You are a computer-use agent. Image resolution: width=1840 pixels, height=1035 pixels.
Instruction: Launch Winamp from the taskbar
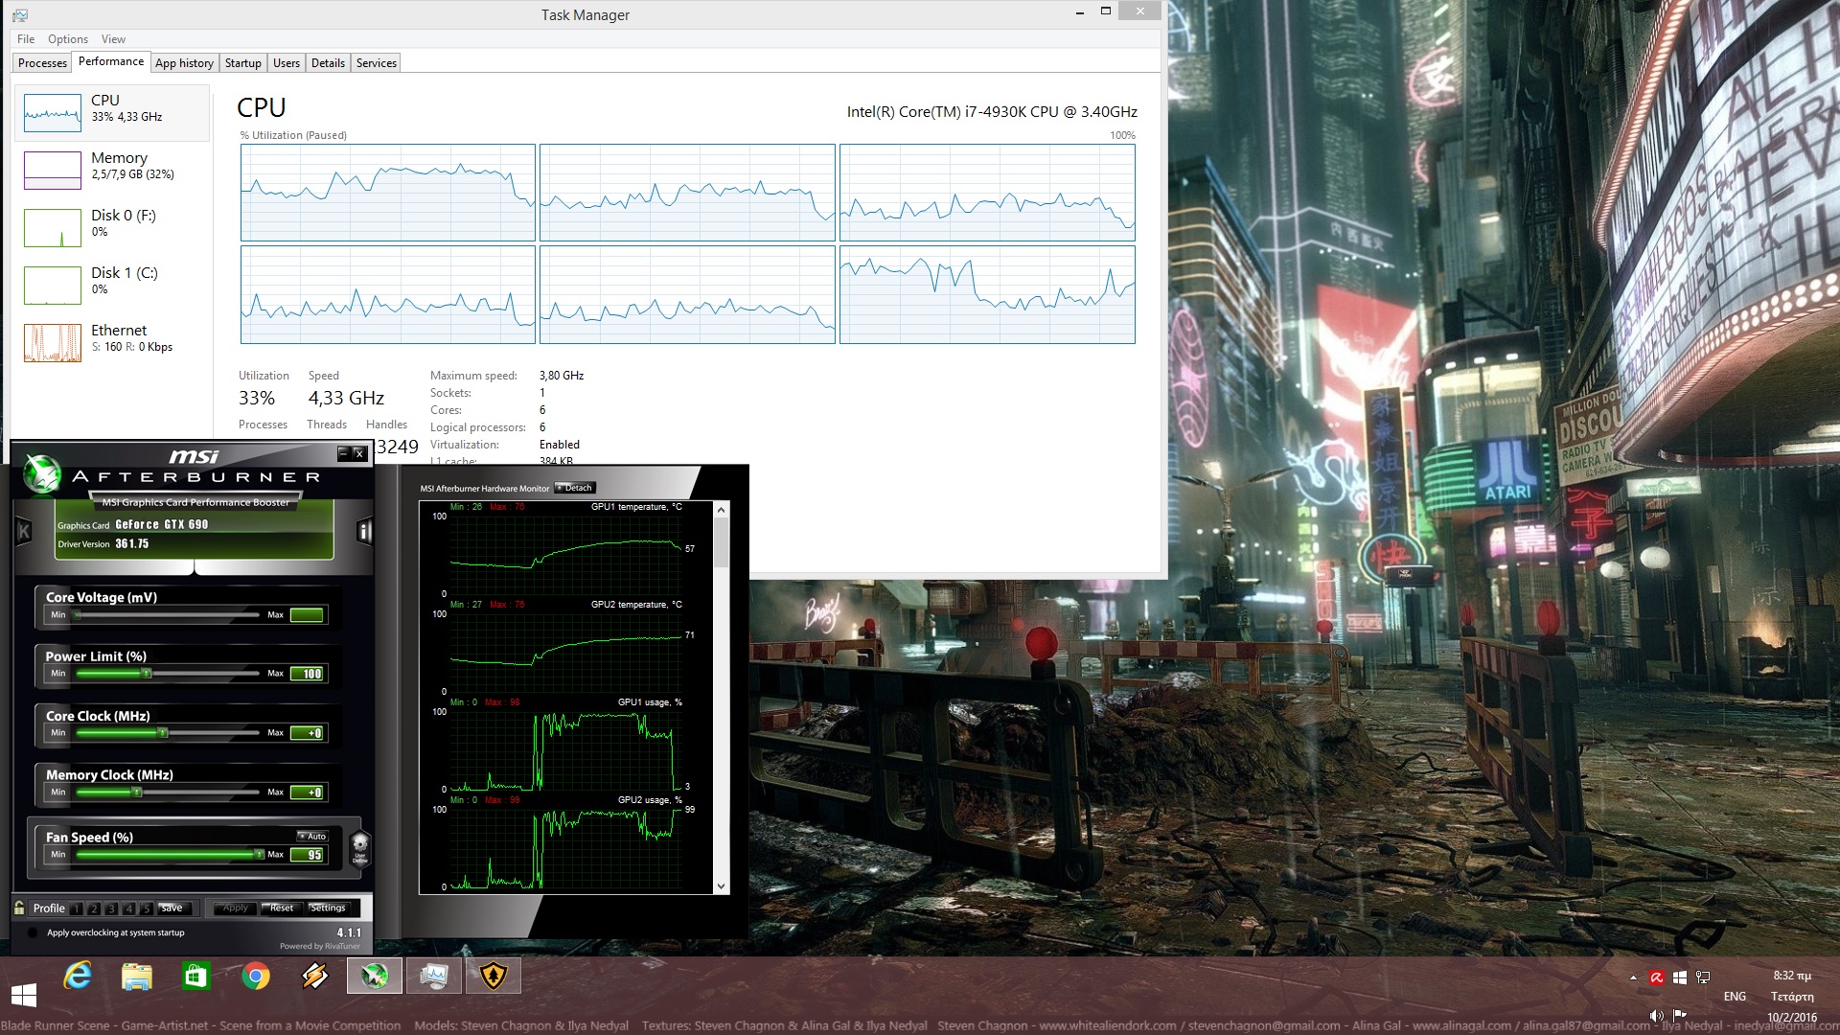[314, 976]
